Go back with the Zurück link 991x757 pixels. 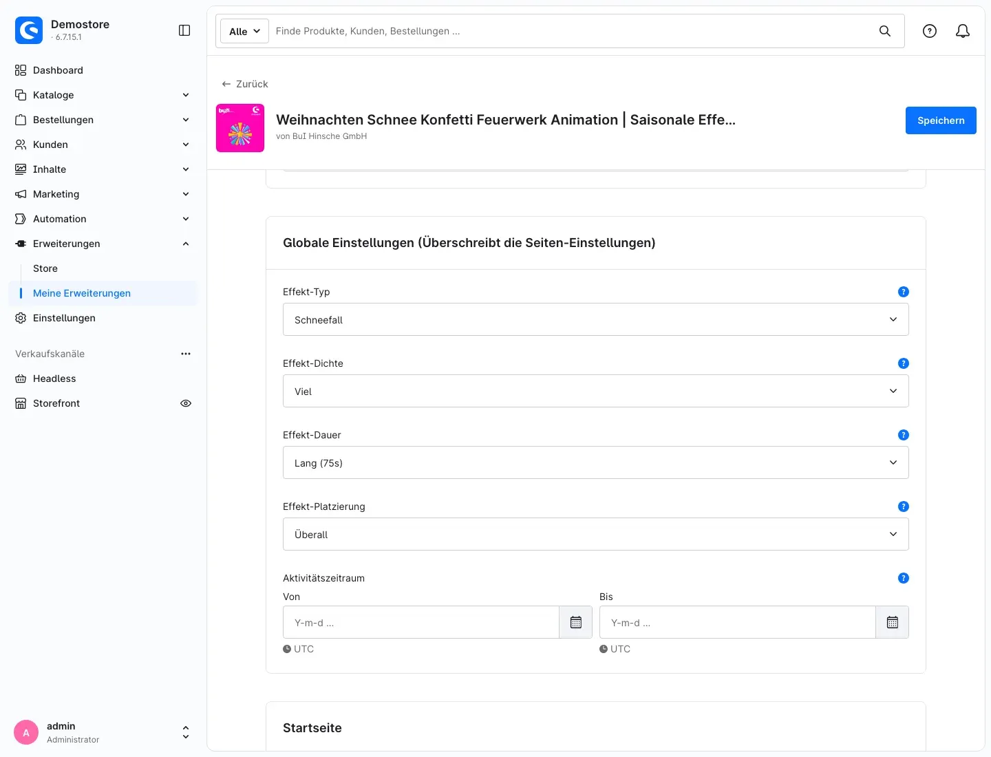245,84
